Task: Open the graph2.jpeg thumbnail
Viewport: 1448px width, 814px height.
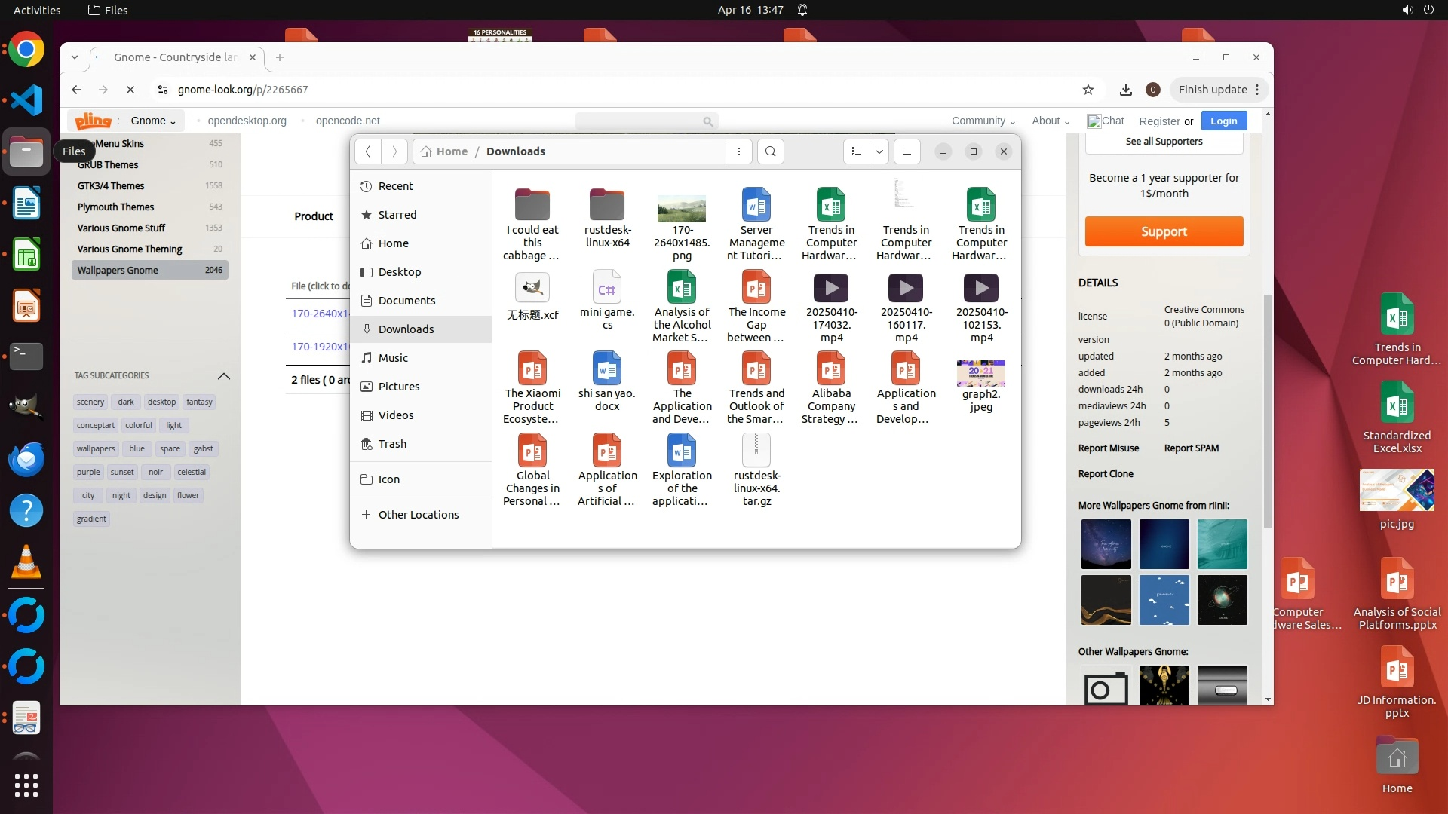Action: click(980, 373)
